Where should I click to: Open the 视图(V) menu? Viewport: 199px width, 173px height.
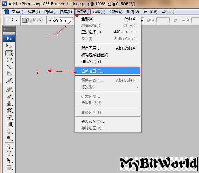(x=133, y=12)
